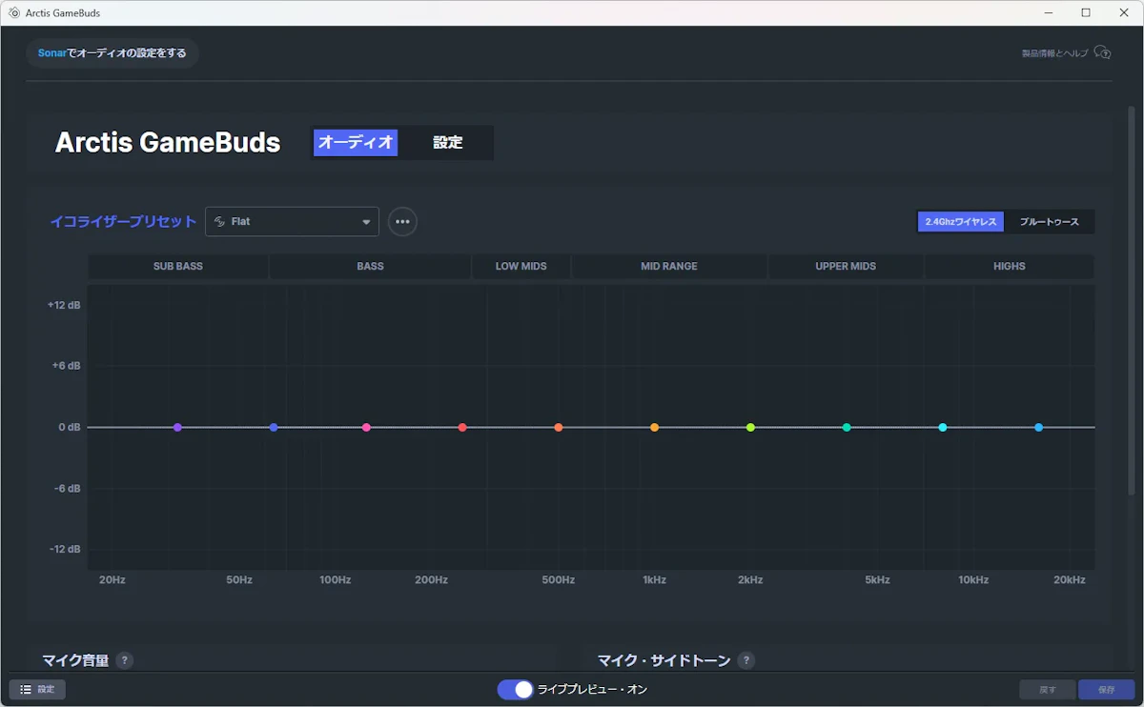Click the +12 dB axis label

64,305
